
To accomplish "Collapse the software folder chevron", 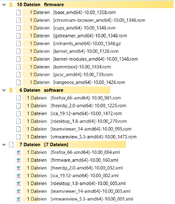I will click(x=4, y=90).
